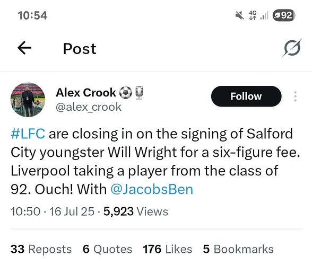Tap the back arrow icon
Screen dimensions: 312x265
[24, 48]
